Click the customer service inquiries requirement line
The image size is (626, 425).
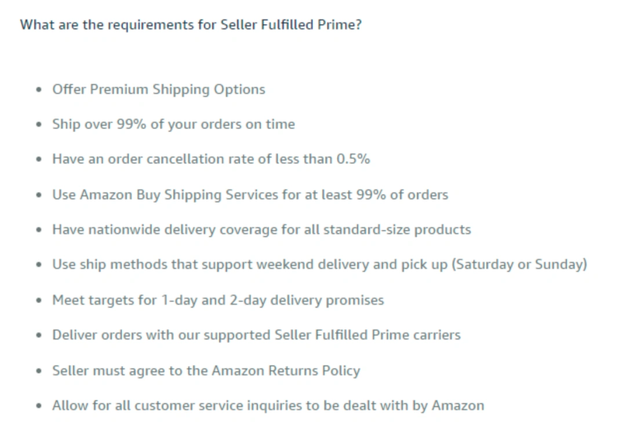(268, 405)
